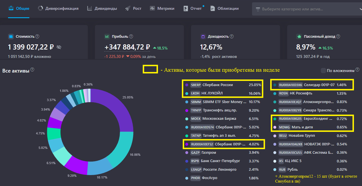Click the help icon next to Стоимость

click(37, 37)
